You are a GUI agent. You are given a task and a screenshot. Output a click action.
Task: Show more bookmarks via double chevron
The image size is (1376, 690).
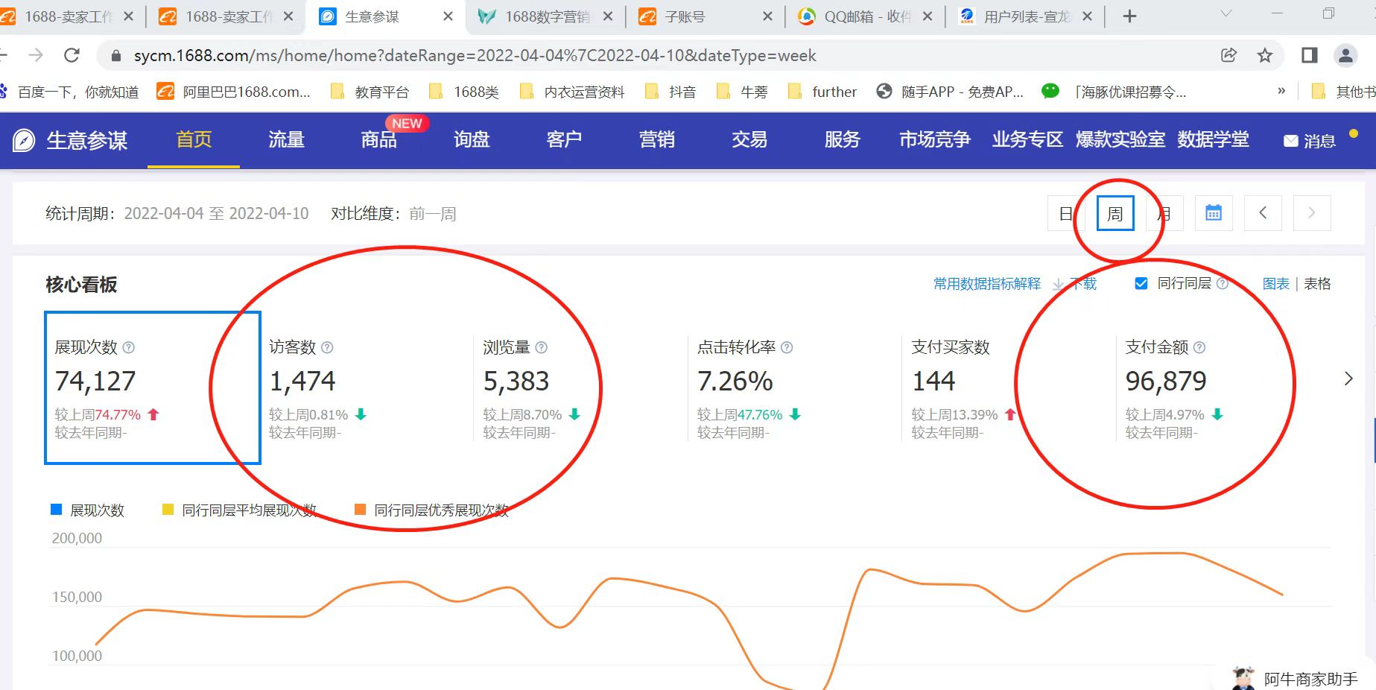(1281, 91)
